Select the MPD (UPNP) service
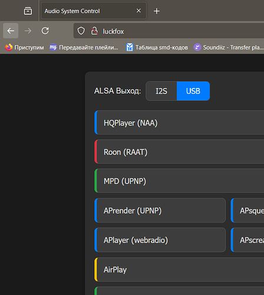The width and height of the screenshot is (264, 295). pos(179,181)
